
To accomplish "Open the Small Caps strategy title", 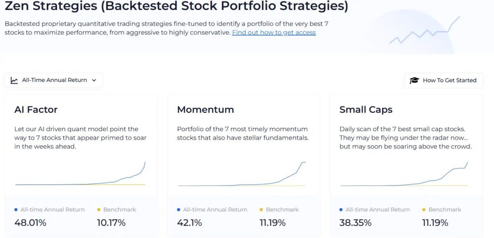I will point(366,109).
